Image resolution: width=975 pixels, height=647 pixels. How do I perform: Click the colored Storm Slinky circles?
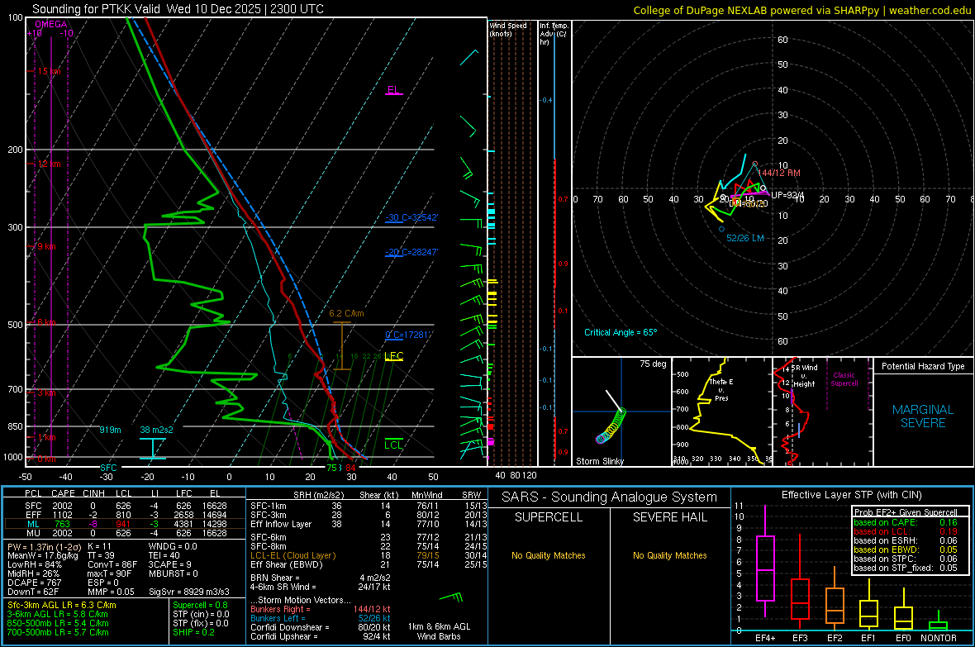tap(611, 426)
